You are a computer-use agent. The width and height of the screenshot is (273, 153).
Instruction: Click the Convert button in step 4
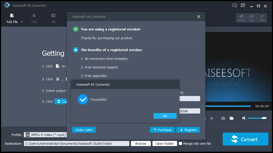(x=61, y=101)
